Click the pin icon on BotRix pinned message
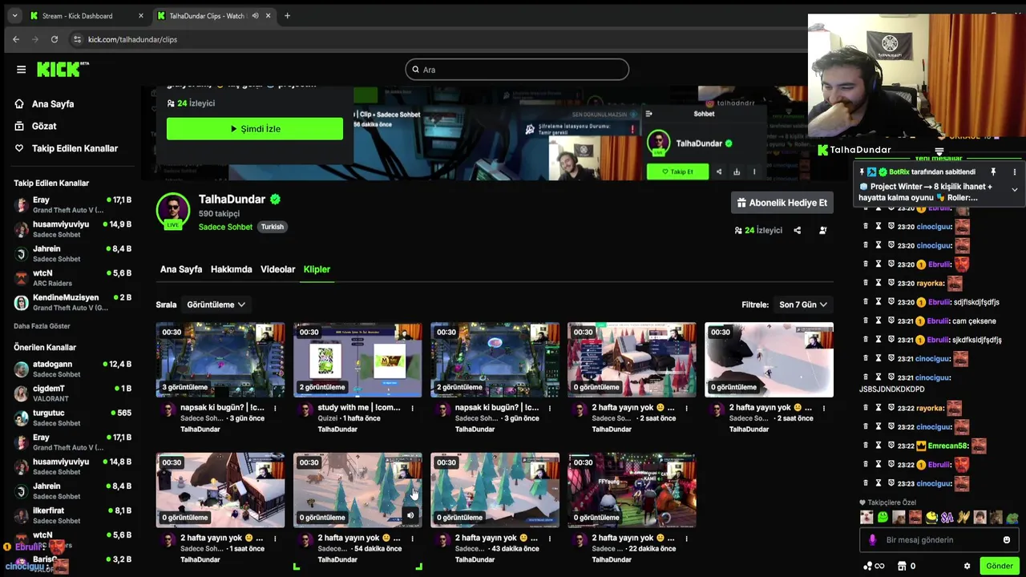The height and width of the screenshot is (577, 1026). (993, 171)
